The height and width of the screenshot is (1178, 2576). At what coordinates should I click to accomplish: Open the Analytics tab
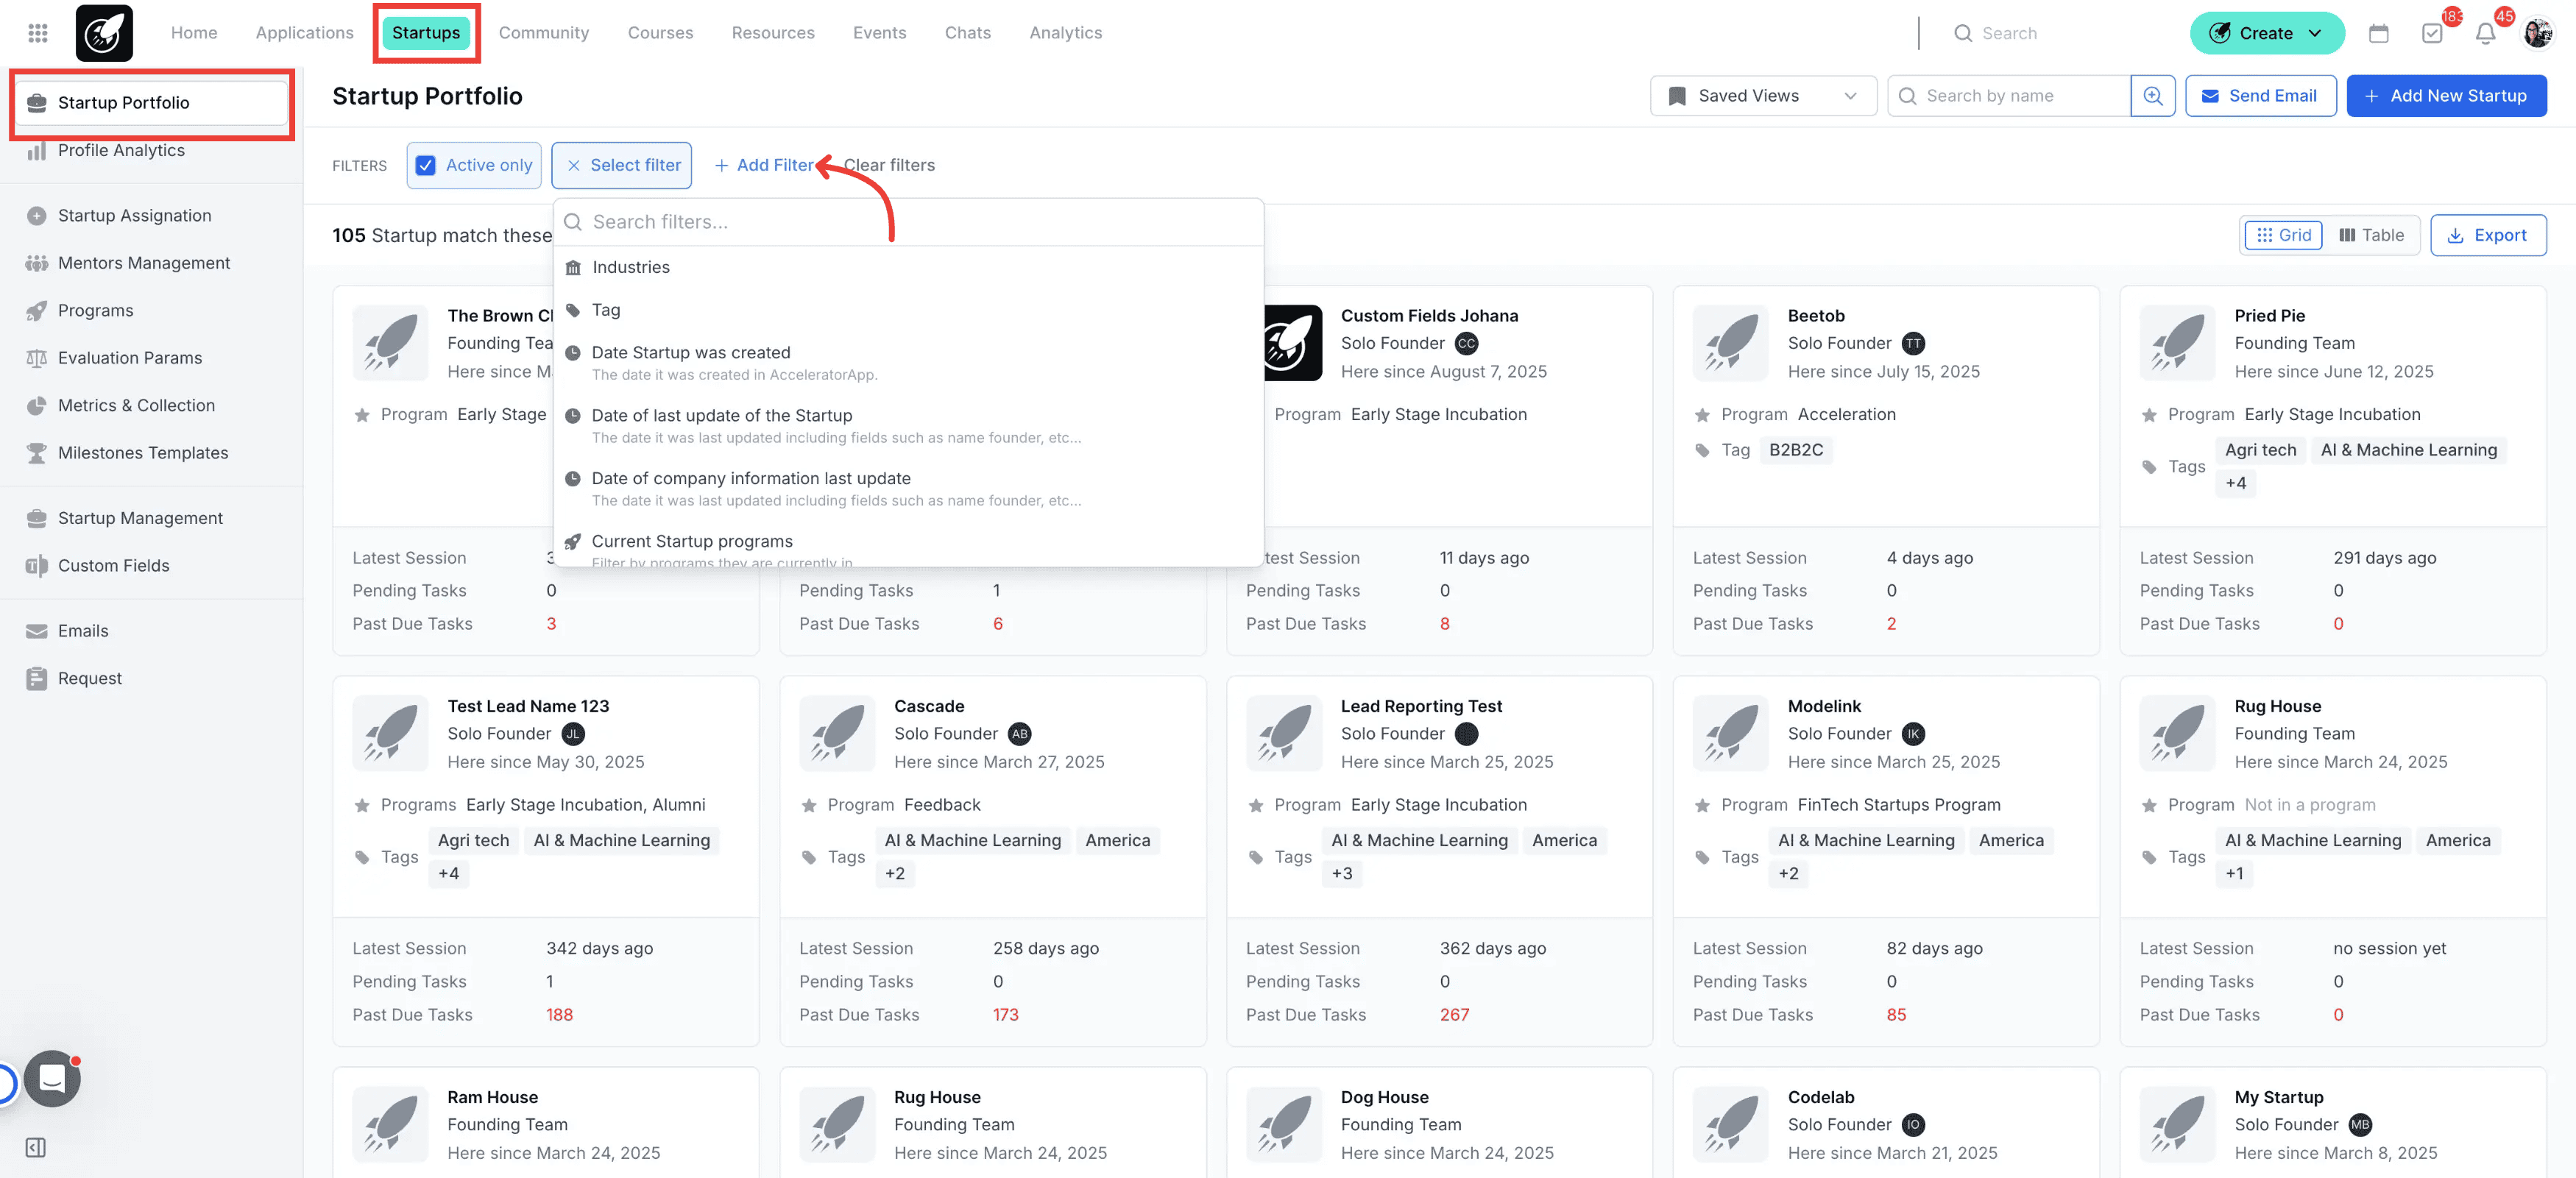(x=1066, y=33)
